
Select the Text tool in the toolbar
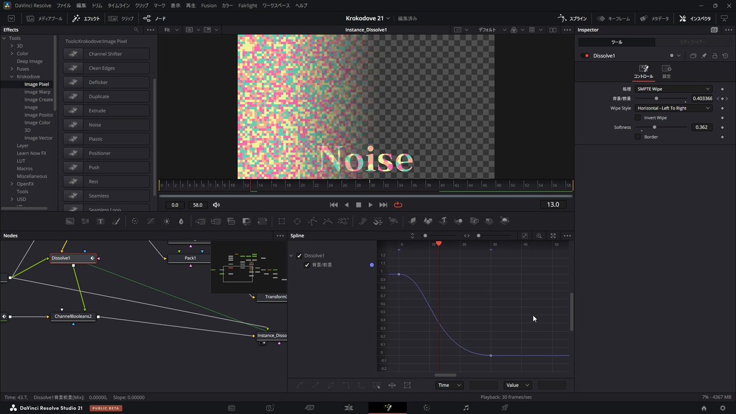(101, 221)
